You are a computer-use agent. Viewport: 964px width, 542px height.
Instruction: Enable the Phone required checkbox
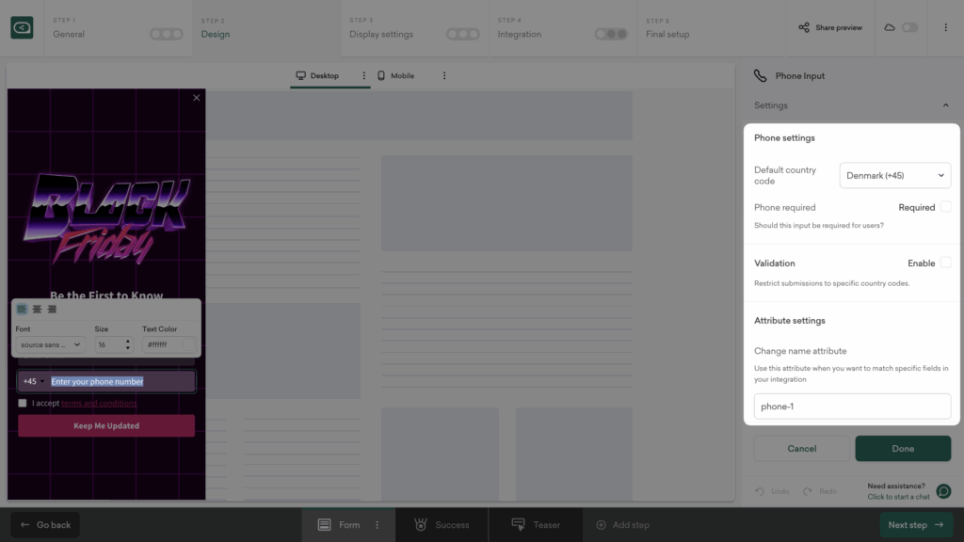[945, 206]
